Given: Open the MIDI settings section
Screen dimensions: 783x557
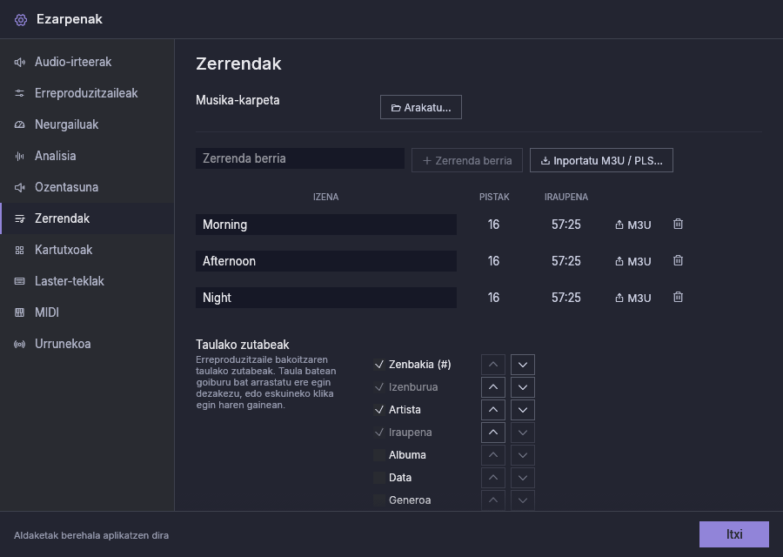Looking at the screenshot, I should point(87,312).
